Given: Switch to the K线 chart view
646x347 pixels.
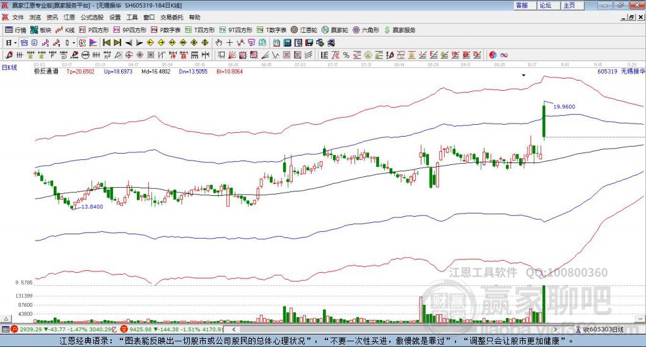Looking at the screenshot, I should click(65, 30).
